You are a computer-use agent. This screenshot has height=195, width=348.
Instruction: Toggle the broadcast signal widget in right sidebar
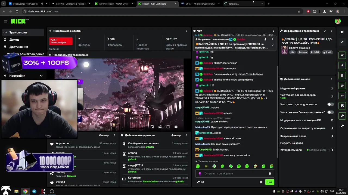[342, 96]
